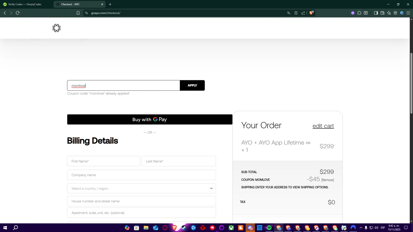Click the page vertical scrollbar thumb
The height and width of the screenshot is (232, 413).
click(x=411, y=83)
